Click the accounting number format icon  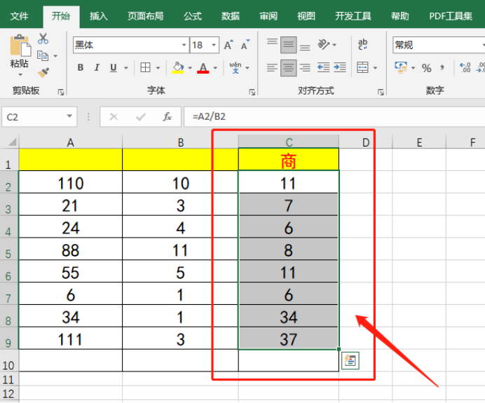[x=401, y=67]
